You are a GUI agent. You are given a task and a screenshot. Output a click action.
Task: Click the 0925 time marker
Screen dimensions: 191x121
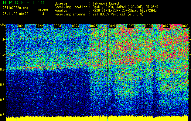tap(94, 26)
